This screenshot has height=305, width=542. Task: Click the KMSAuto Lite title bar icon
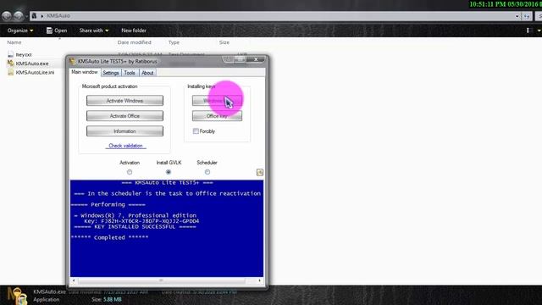pos(72,61)
